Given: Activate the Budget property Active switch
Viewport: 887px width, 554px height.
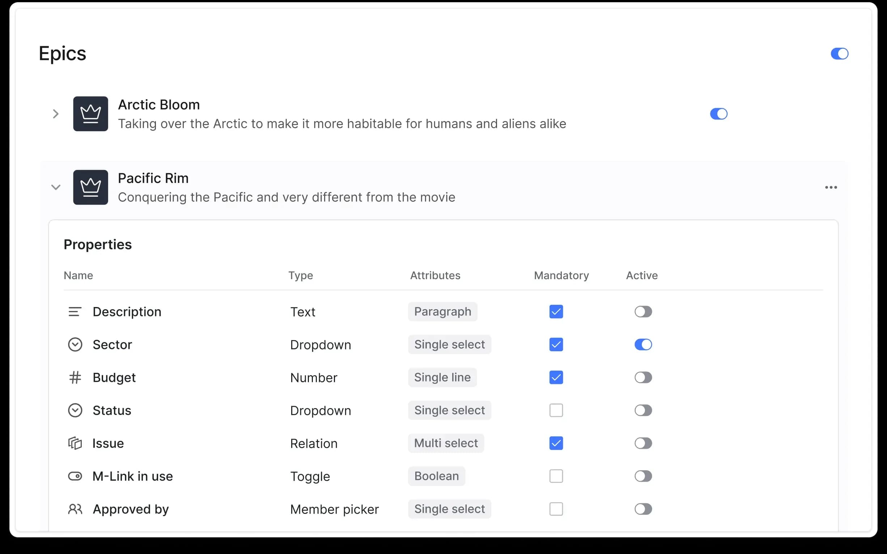Looking at the screenshot, I should pyautogui.click(x=643, y=378).
